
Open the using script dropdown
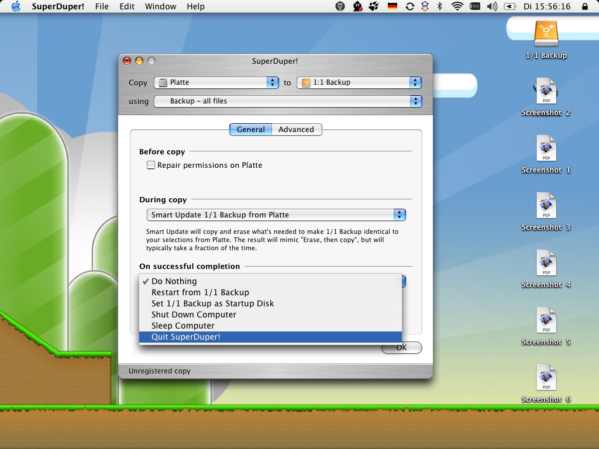pyautogui.click(x=288, y=101)
